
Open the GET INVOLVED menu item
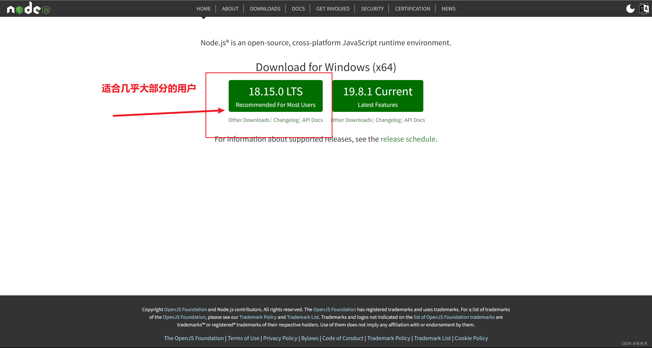[333, 9]
